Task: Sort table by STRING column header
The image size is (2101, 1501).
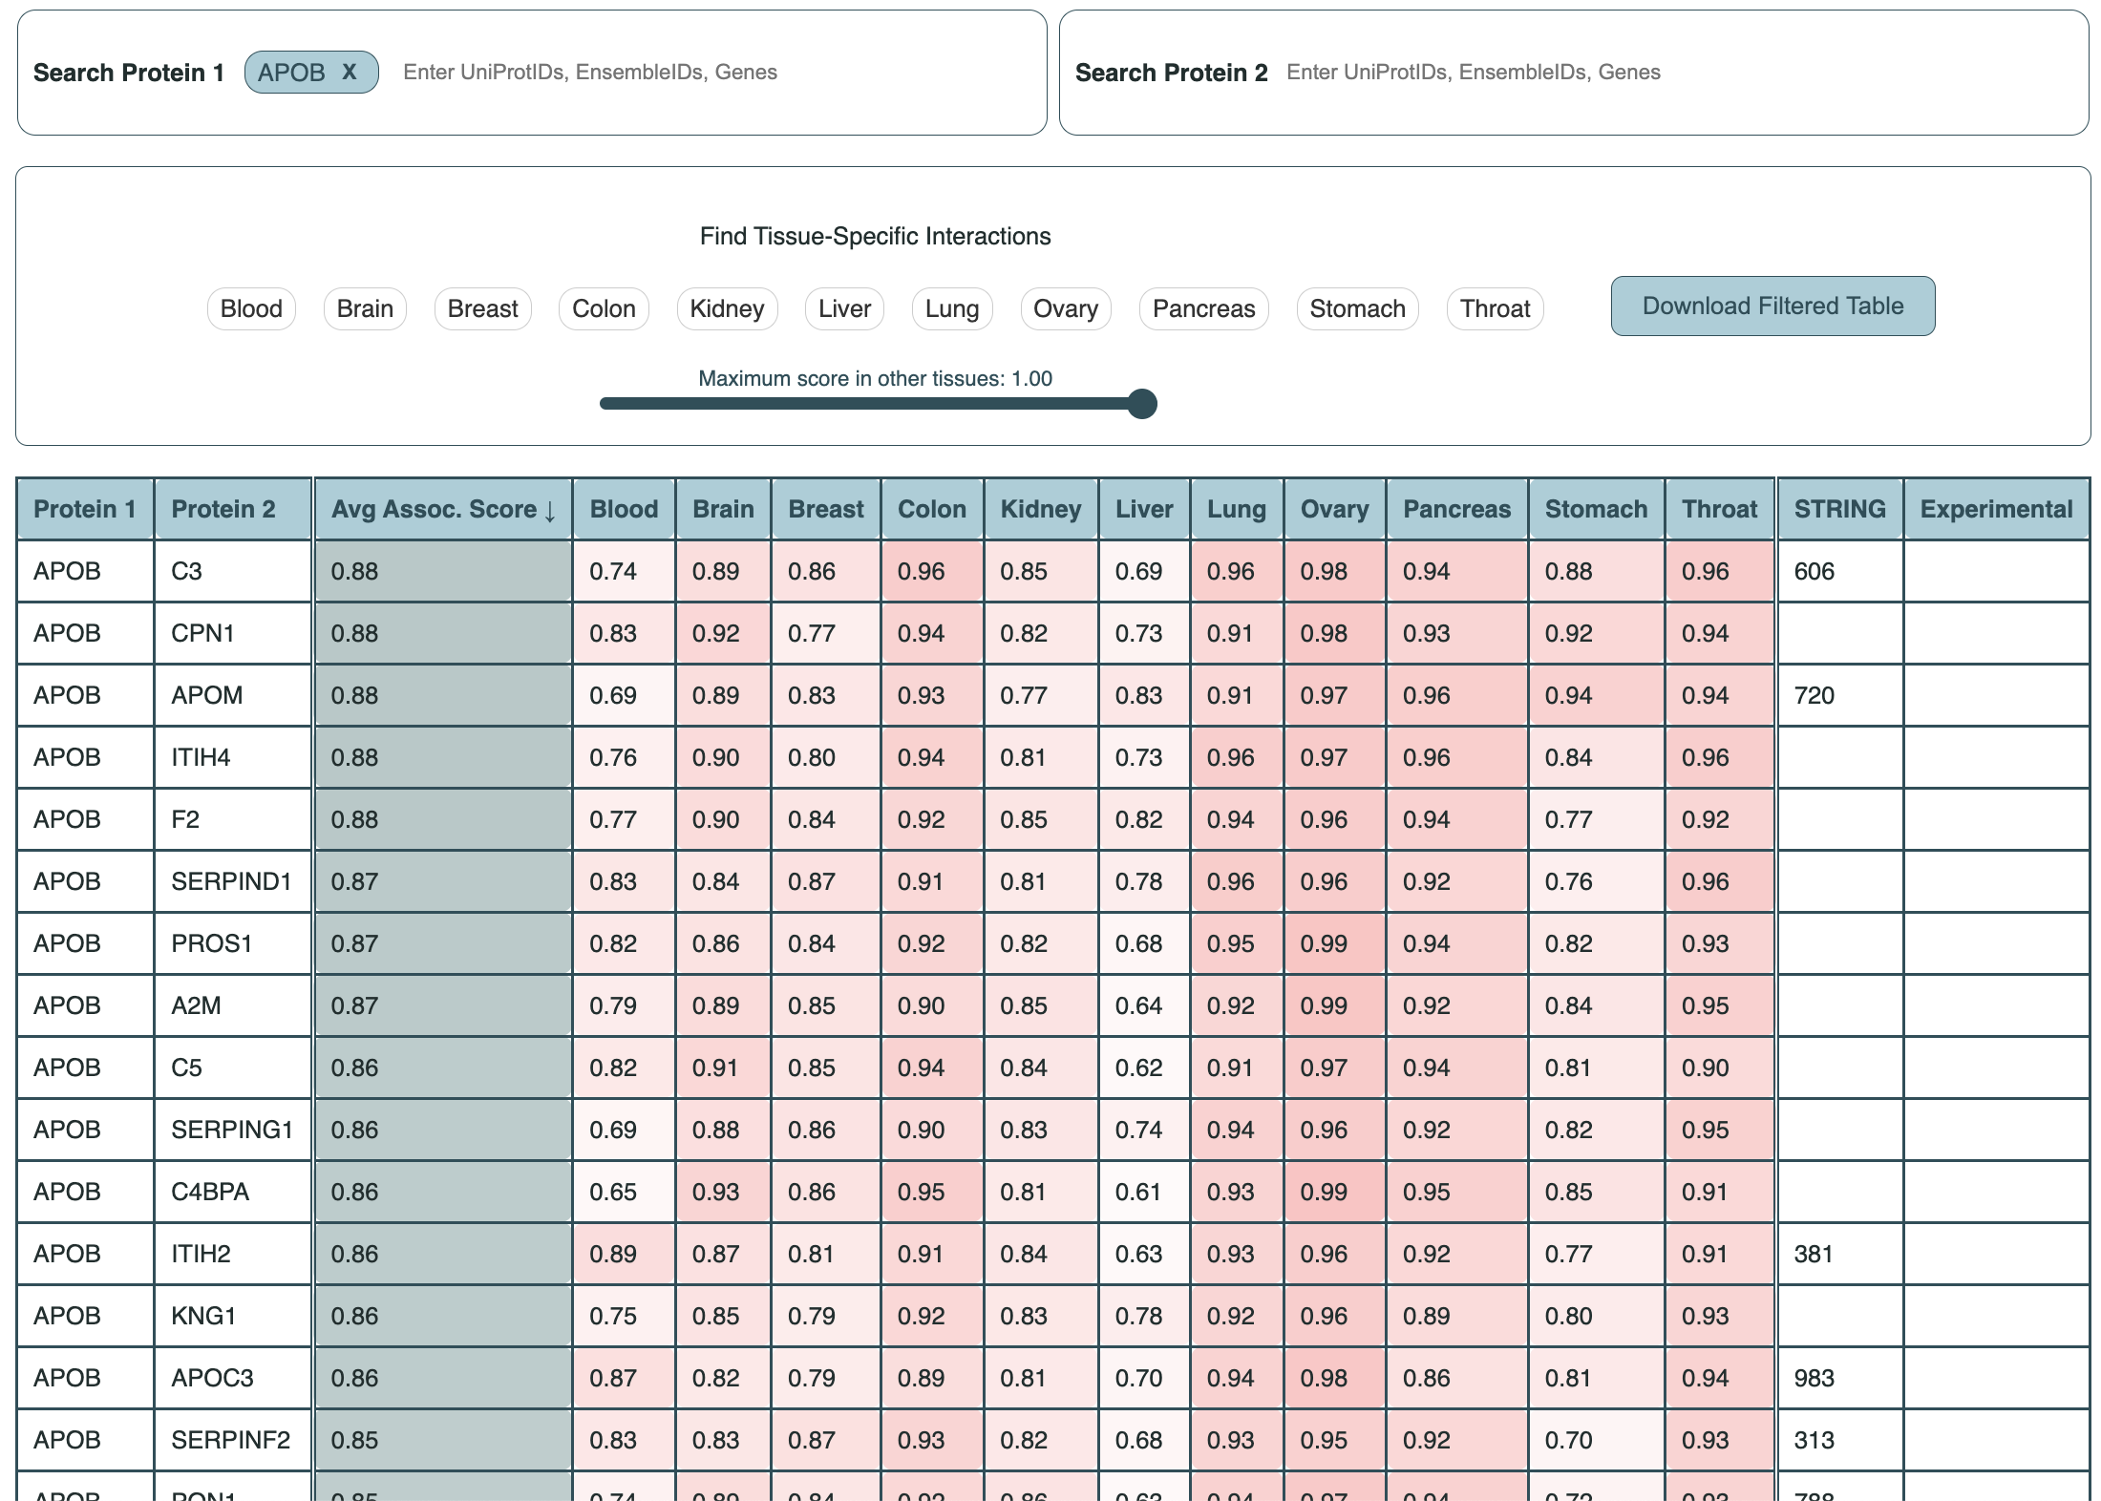Action: [x=1839, y=509]
